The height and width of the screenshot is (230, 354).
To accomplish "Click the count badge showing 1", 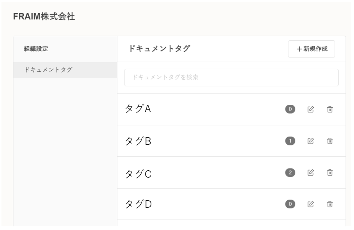I will pyautogui.click(x=290, y=141).
